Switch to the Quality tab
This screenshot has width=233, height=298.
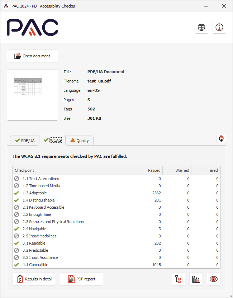[79, 141]
